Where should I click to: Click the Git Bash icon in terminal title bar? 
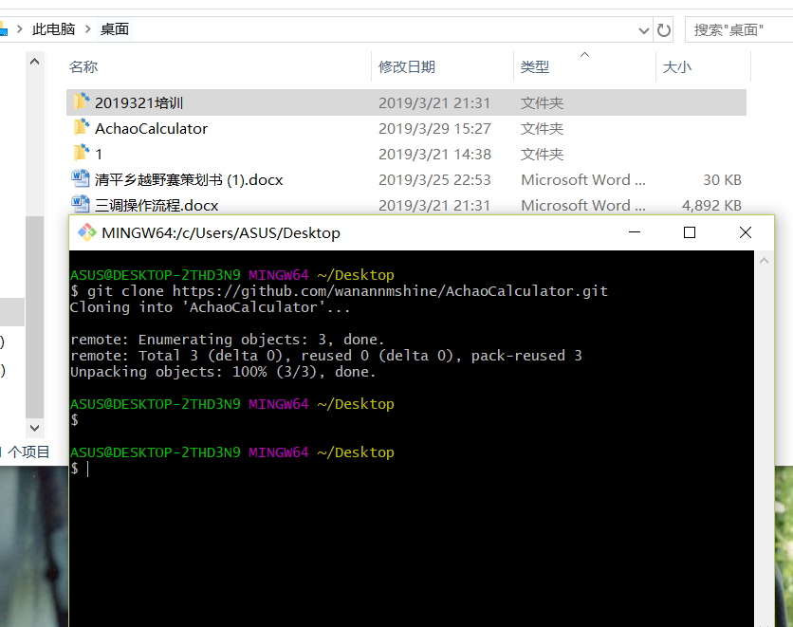coord(86,232)
